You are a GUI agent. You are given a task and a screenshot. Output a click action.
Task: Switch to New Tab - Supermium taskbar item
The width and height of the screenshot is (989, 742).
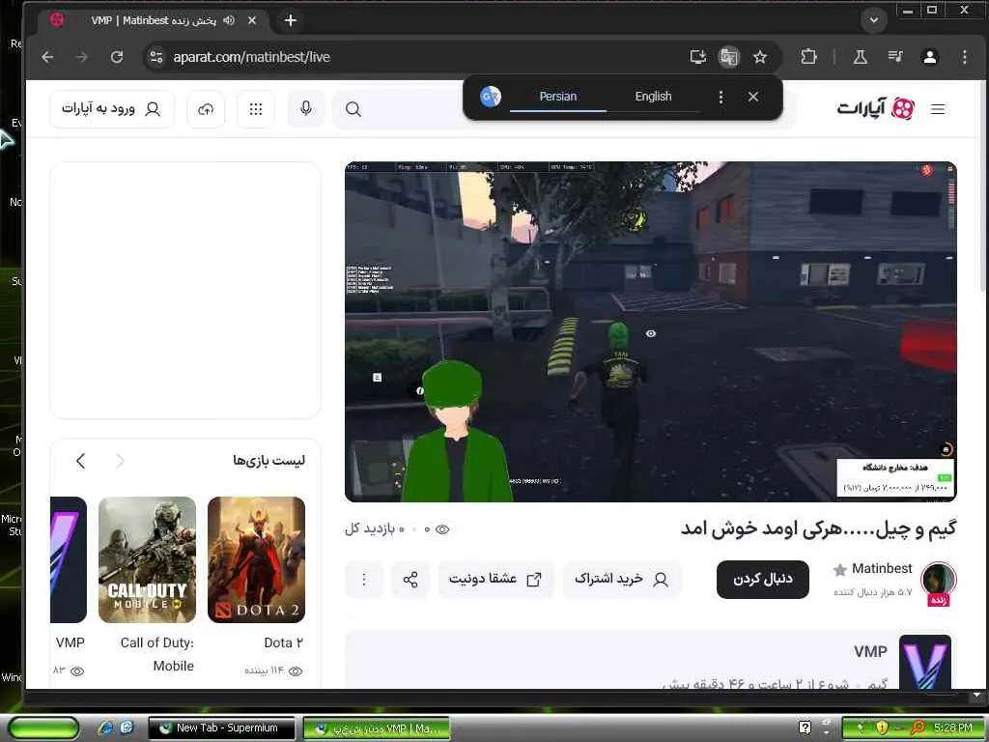(222, 728)
